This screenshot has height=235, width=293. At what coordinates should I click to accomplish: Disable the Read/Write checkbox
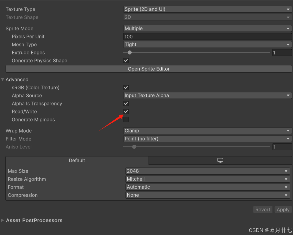click(126, 111)
